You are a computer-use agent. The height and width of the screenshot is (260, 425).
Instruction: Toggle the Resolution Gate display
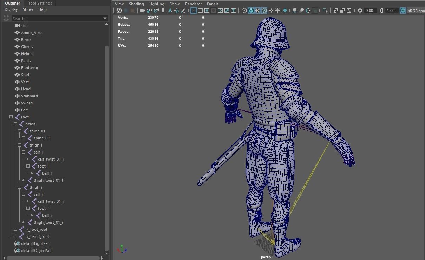[x=207, y=11]
